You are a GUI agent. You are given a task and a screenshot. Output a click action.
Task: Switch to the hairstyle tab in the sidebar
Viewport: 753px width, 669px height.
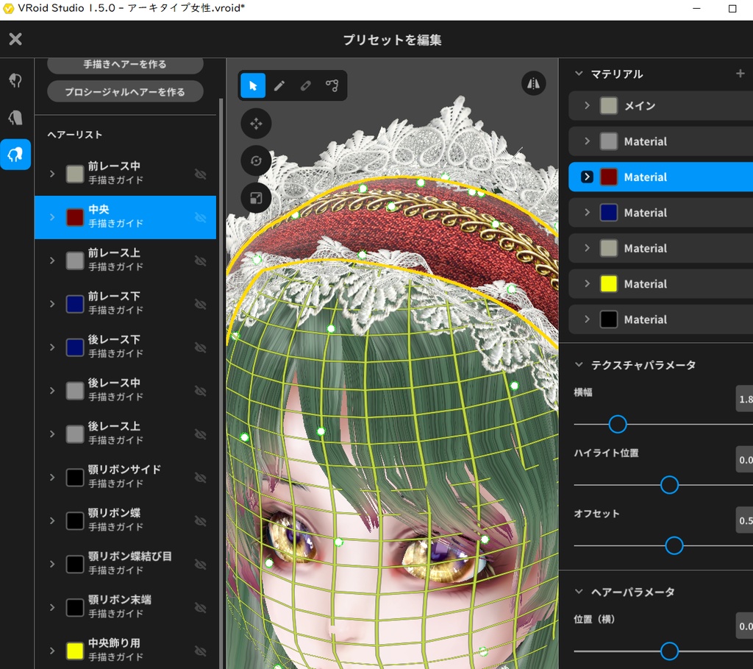tap(15, 155)
